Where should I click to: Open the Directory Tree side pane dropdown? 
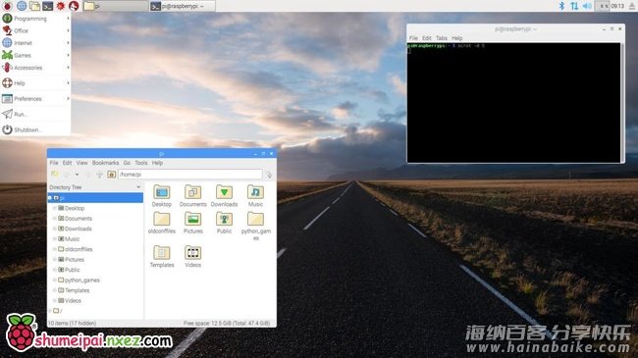pyautogui.click(x=138, y=187)
